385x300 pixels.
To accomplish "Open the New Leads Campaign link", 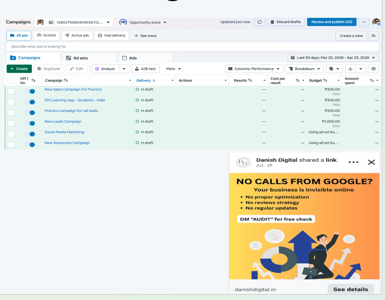I will [63, 122].
